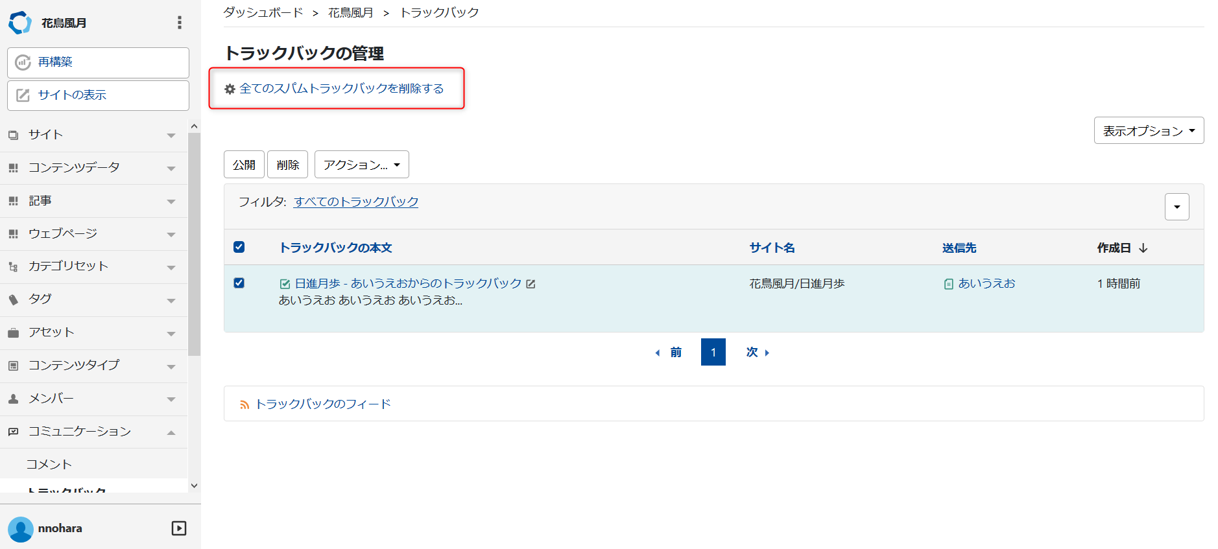Click the タグ tag icon
This screenshot has height=549, width=1218.
coord(13,299)
